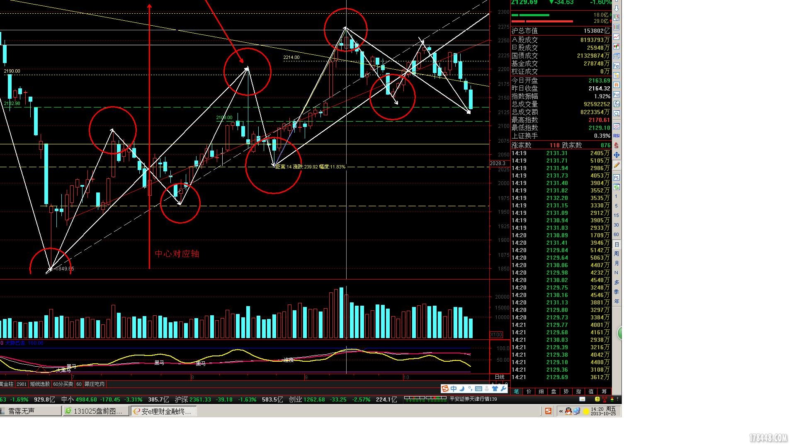Click the FS icon in right toolbar
The height and width of the screenshot is (448, 796).
[616, 177]
